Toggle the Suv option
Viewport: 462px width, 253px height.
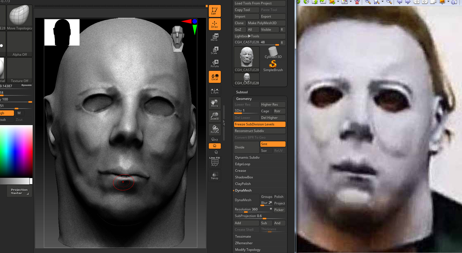tap(266, 151)
